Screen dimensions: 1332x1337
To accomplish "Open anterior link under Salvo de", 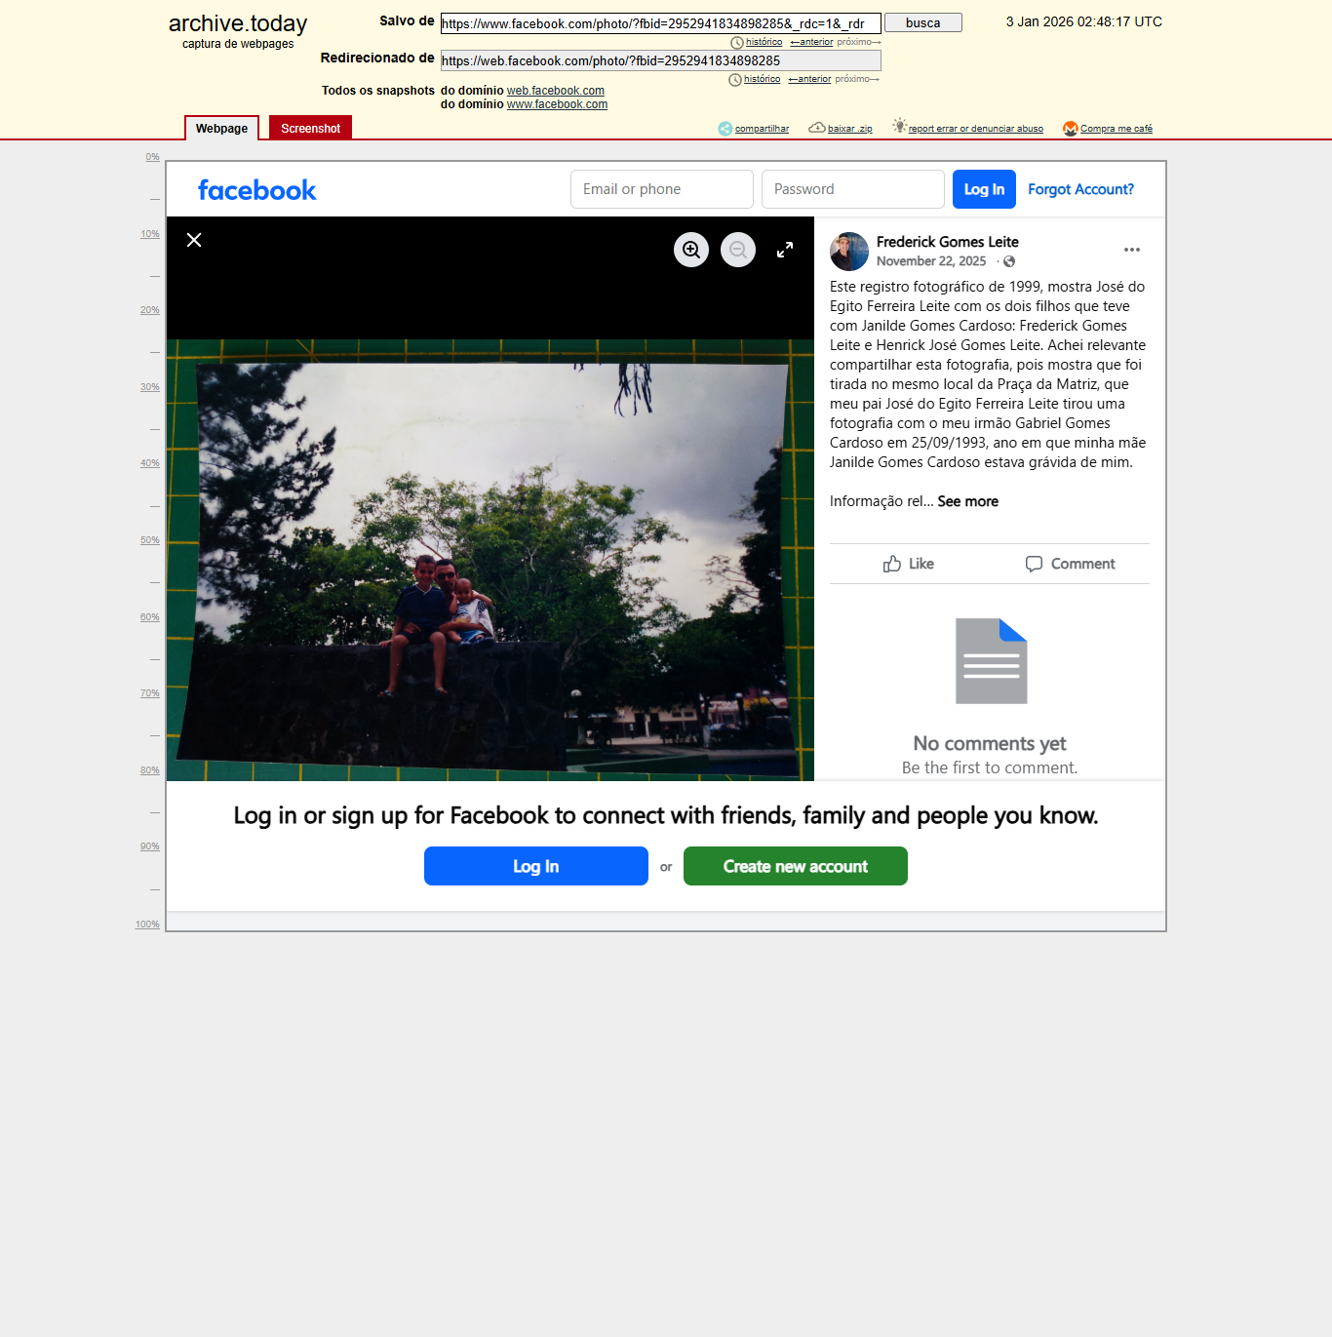I will 811,42.
